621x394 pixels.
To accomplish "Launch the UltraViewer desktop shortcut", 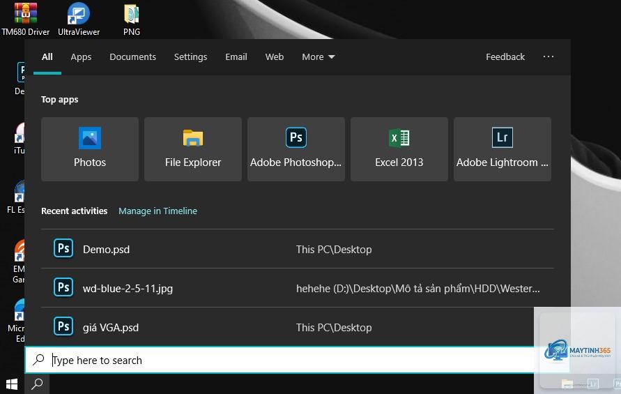I will (x=79, y=19).
